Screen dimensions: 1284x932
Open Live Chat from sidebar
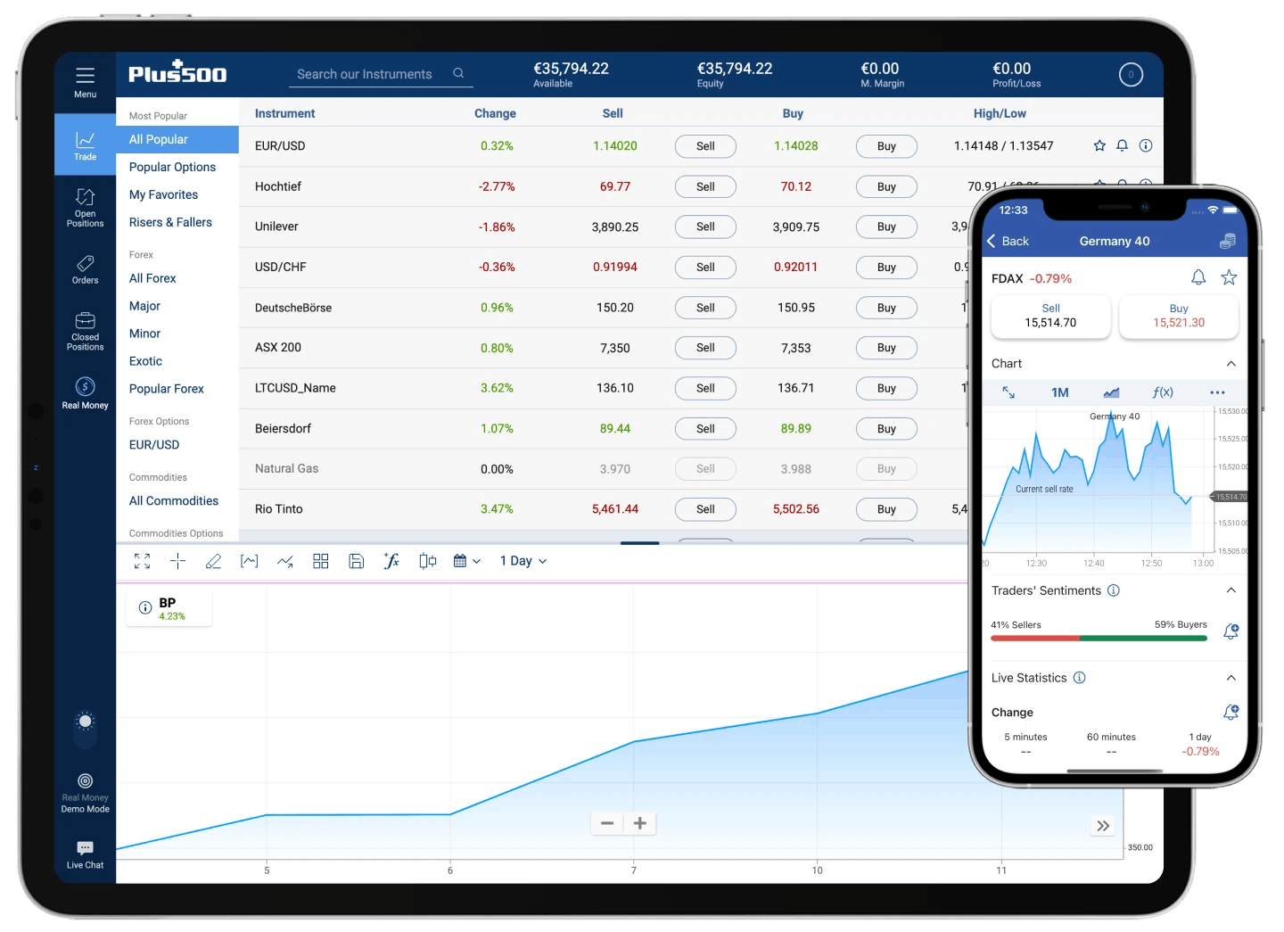click(85, 854)
